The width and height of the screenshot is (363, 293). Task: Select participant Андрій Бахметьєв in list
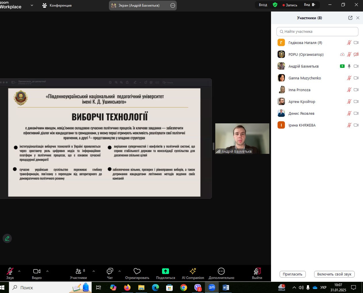[x=317, y=66]
